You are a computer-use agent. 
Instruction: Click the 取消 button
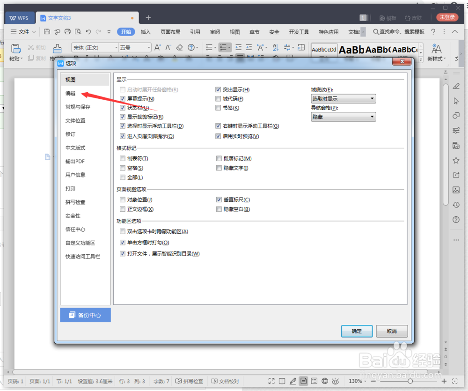[x=392, y=331]
